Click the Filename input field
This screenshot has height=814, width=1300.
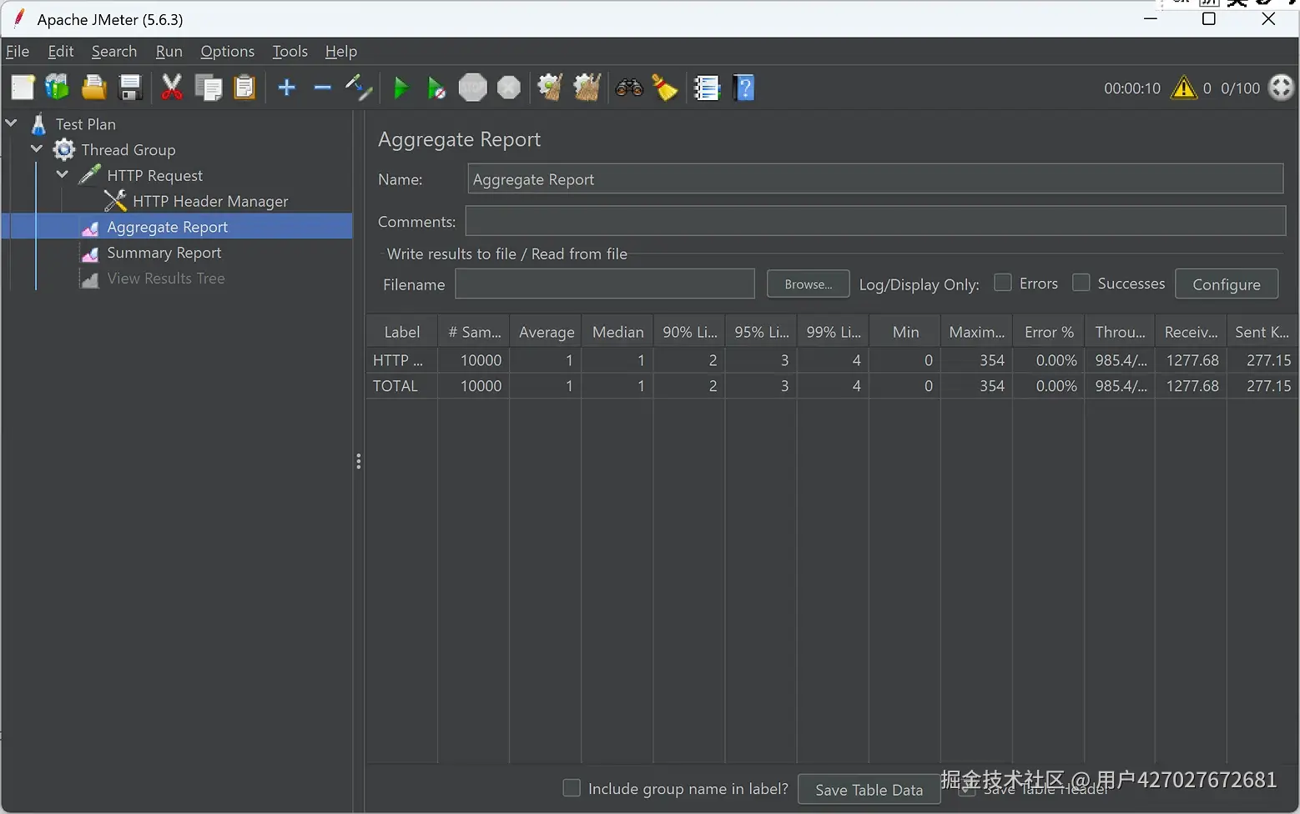click(x=605, y=284)
